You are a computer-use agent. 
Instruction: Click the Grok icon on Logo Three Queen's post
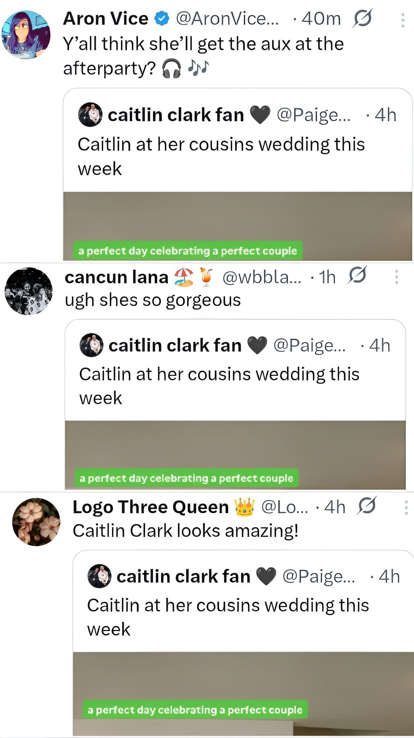click(366, 506)
